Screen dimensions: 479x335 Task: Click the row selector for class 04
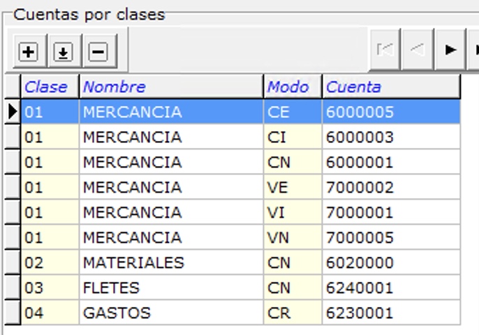coord(12,313)
